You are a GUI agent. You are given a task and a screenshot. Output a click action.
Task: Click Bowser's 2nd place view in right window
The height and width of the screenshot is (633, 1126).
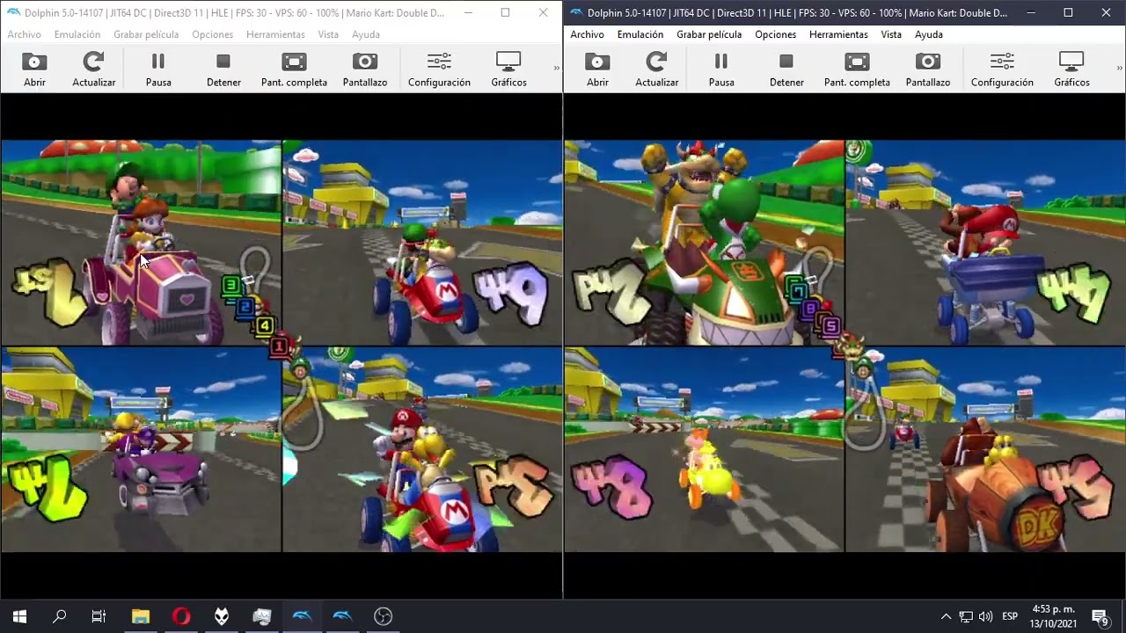point(704,242)
